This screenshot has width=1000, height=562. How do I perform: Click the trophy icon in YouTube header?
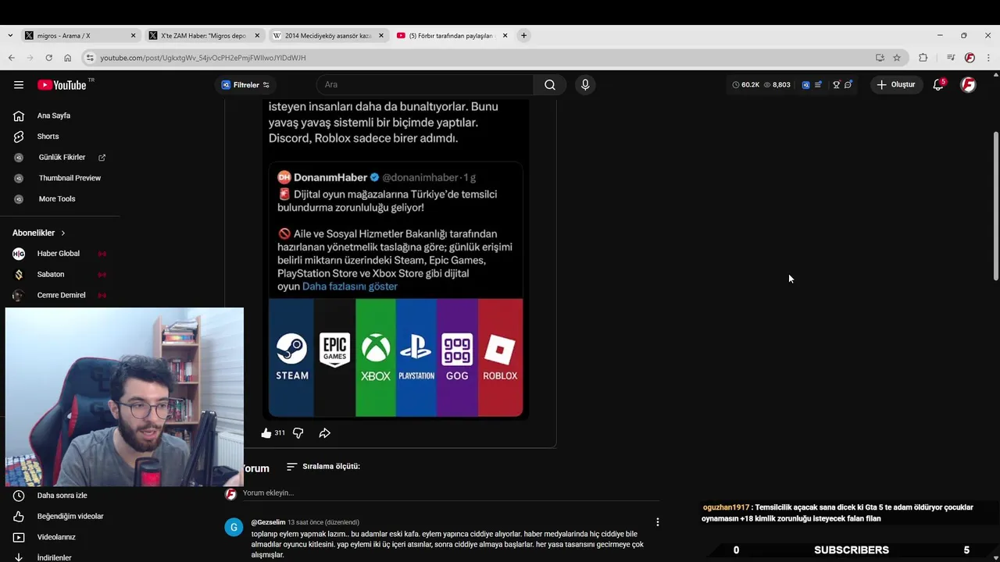point(836,84)
